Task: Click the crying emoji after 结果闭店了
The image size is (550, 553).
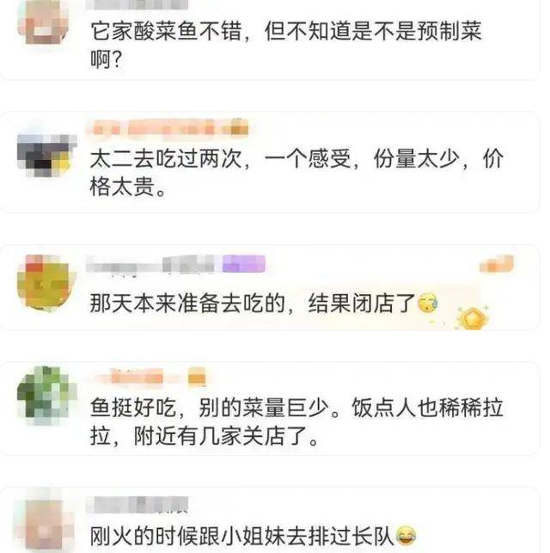Action: 427,303
